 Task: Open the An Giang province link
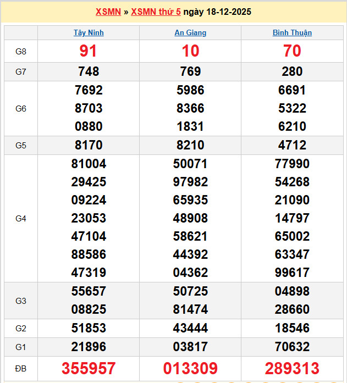(x=190, y=32)
